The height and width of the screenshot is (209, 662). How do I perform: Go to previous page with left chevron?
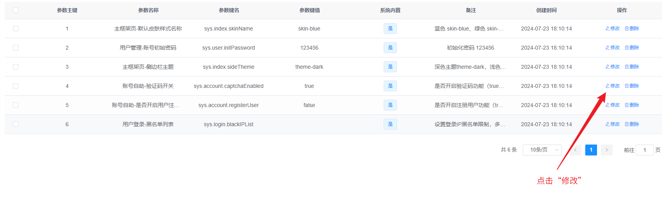pyautogui.click(x=575, y=150)
